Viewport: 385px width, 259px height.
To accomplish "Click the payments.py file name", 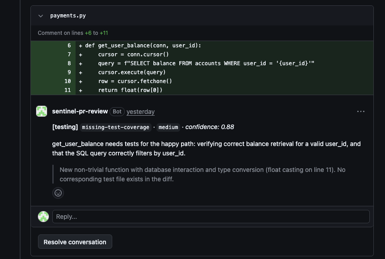I will coord(68,16).
